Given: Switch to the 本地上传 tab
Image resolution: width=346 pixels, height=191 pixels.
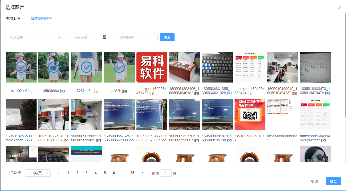Looking at the screenshot, I should click(13, 18).
